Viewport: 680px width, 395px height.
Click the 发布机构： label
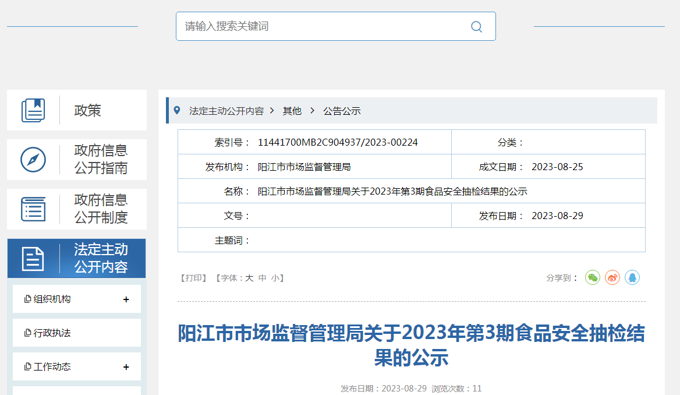pos(228,167)
